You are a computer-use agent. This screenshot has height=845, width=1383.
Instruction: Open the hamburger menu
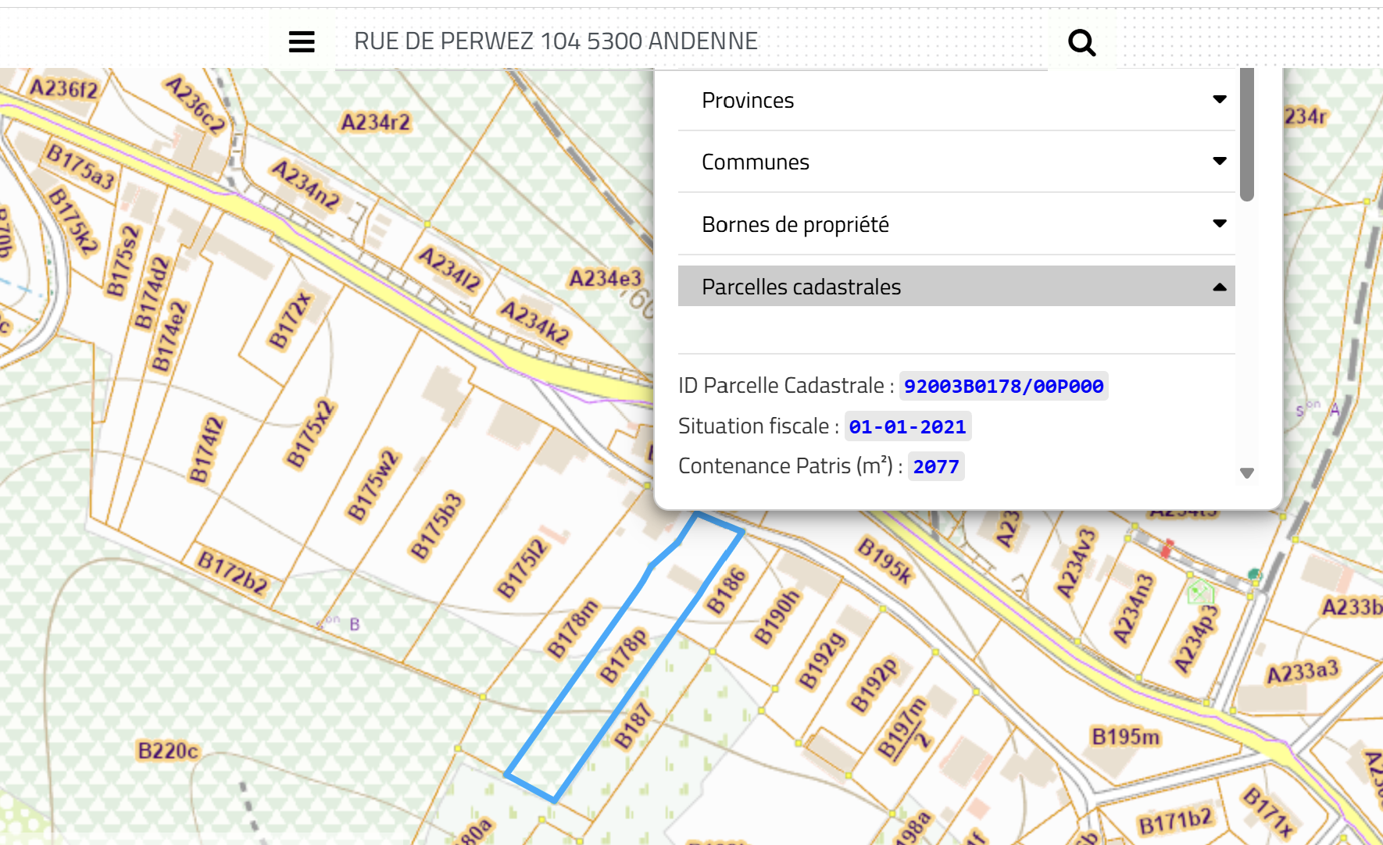coord(302,41)
